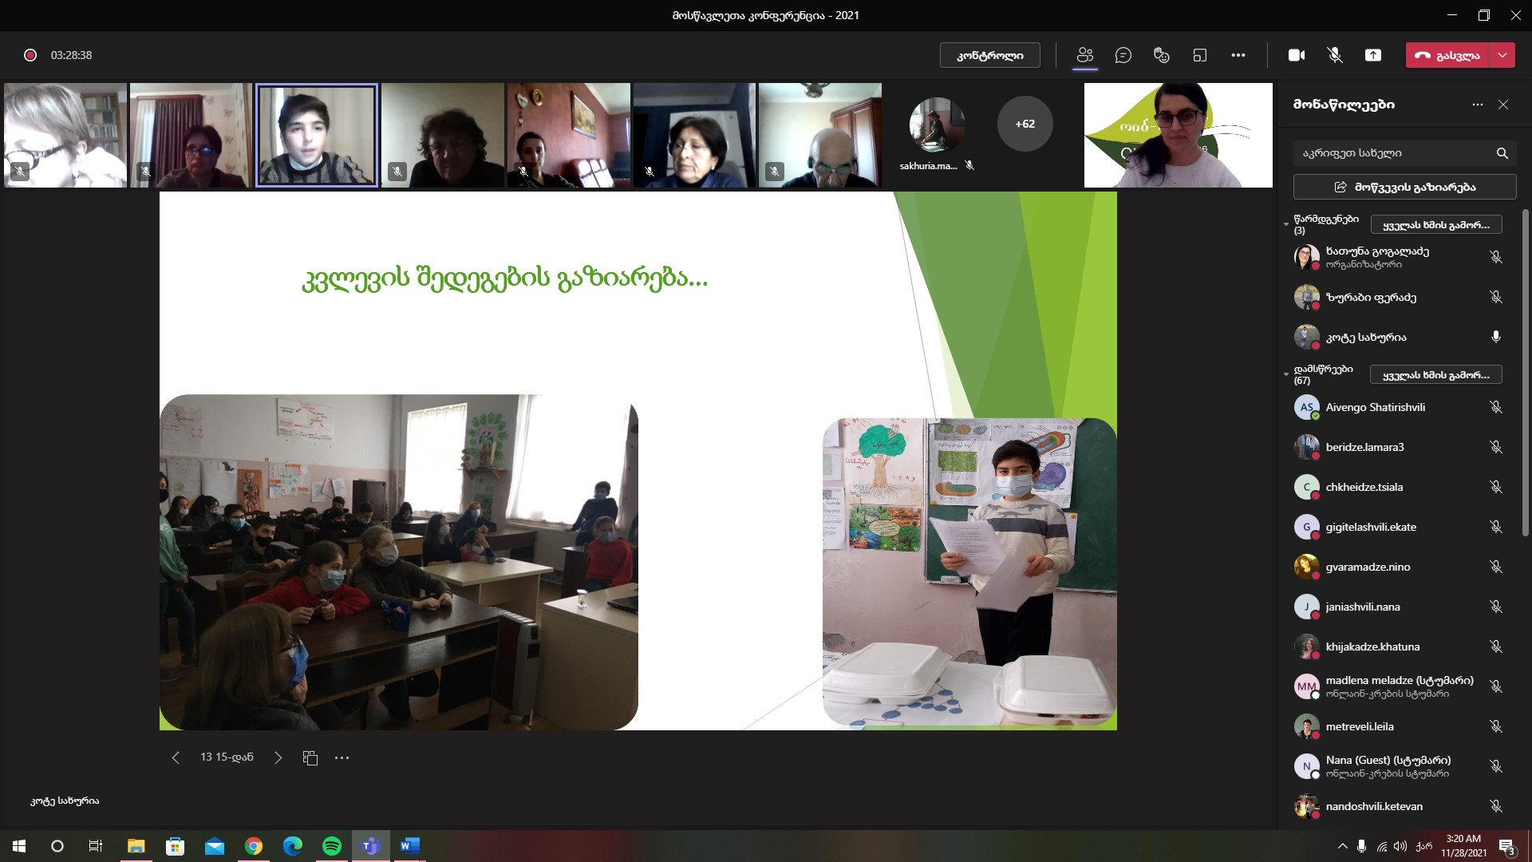Toggle mic icon for ხათუნა გოგალაძე
Viewport: 1532px width, 862px height.
pos(1496,257)
